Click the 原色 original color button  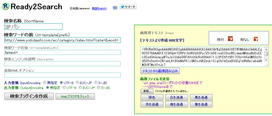(152, 97)
